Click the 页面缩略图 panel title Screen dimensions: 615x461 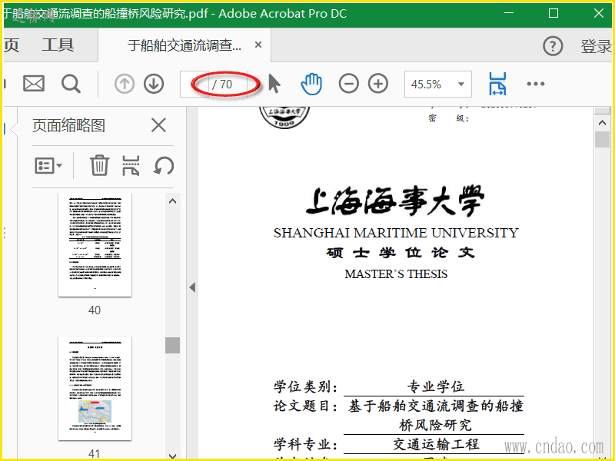point(68,125)
